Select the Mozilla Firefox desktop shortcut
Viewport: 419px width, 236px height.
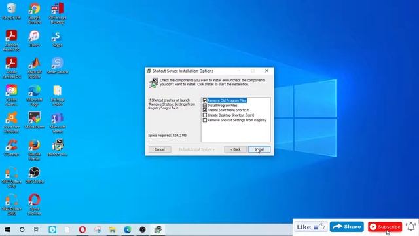click(35, 150)
